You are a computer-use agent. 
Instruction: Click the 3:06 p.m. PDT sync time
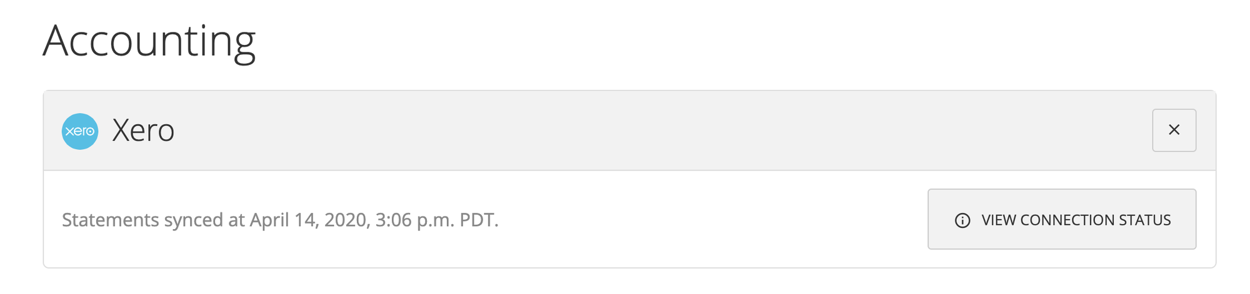(436, 220)
